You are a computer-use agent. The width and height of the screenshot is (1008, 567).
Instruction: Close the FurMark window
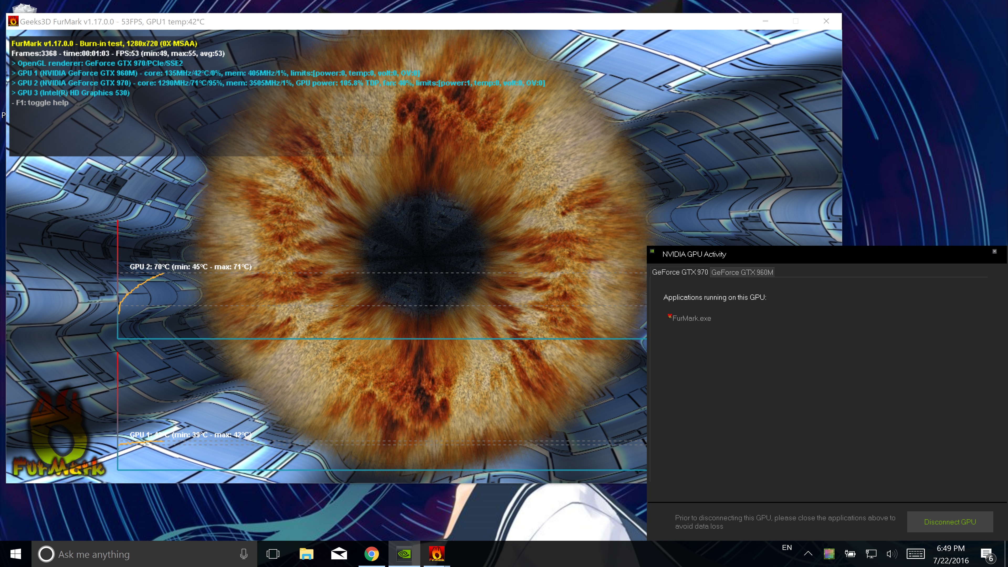coord(826,21)
